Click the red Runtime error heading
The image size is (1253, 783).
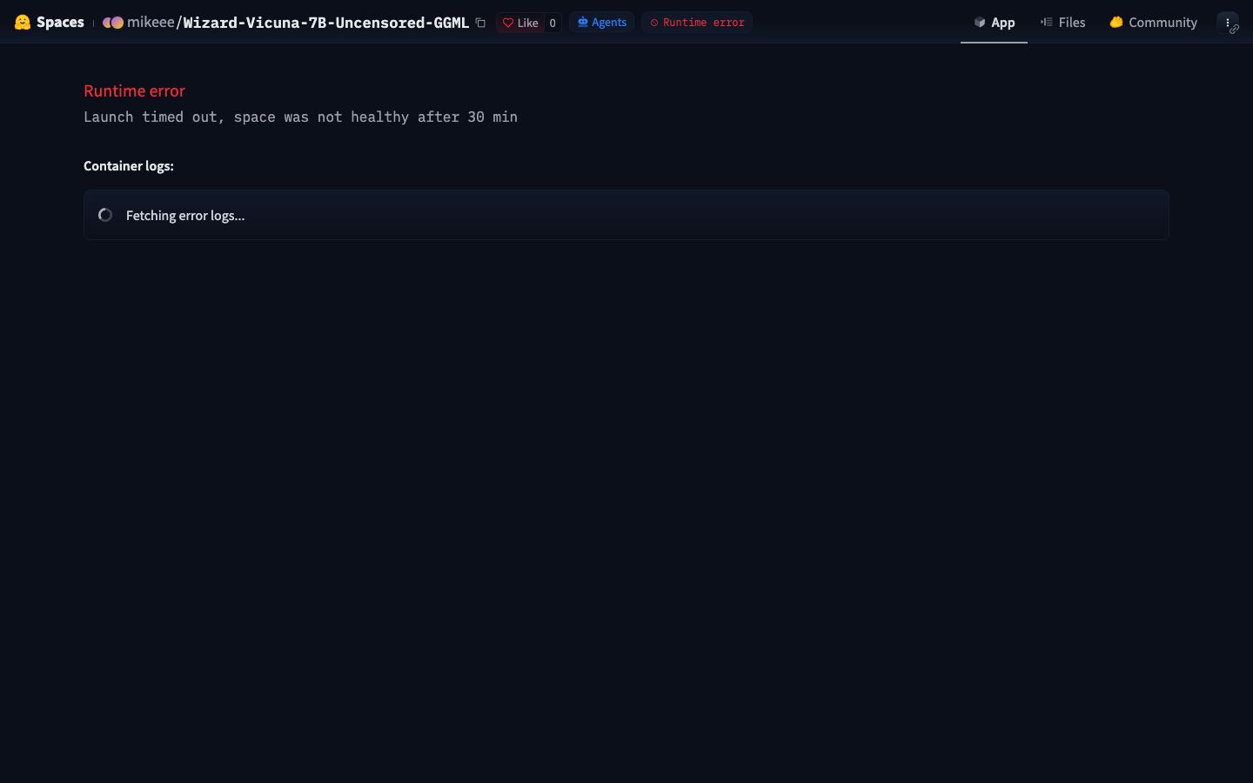[x=134, y=90]
